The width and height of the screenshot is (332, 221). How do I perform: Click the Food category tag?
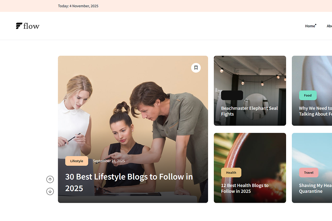point(308,95)
